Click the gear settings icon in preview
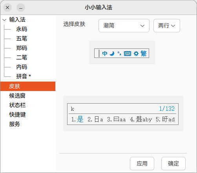This screenshot has height=173, width=197. [x=136, y=54]
